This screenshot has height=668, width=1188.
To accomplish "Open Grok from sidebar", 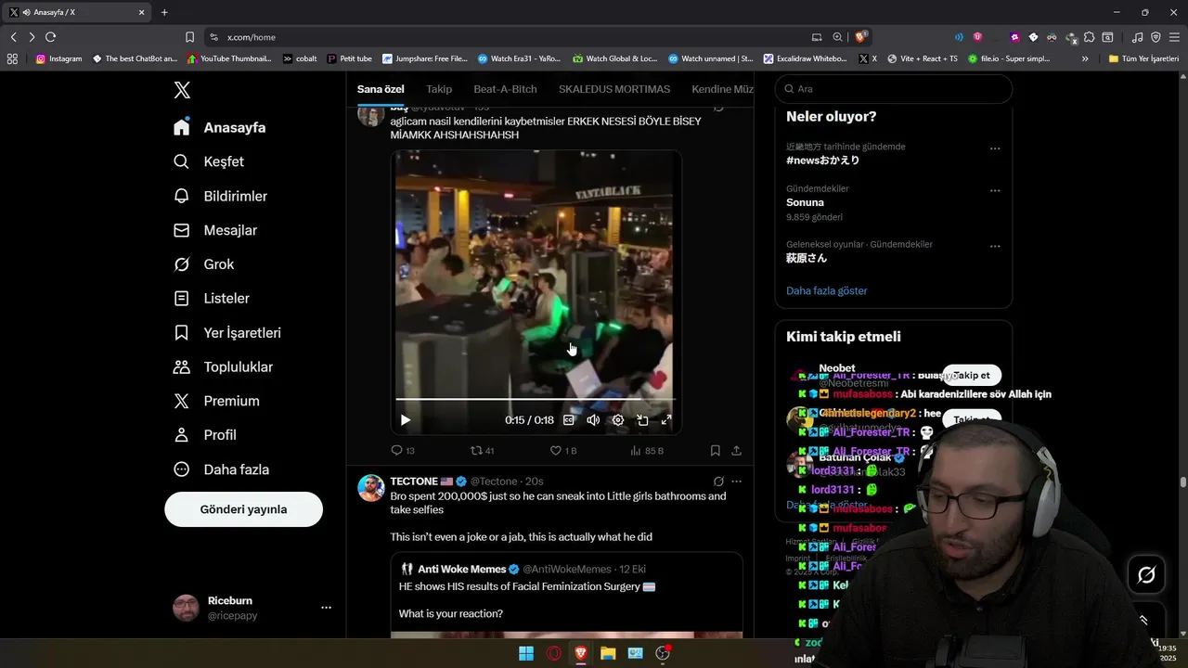I will [204, 264].
